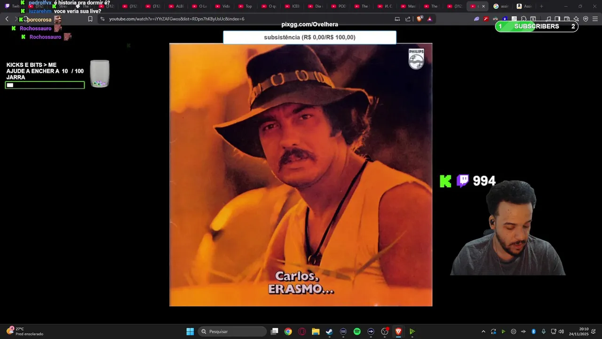
Task: Switch to the 'Vida' YouTube tab
Action: tap(223, 6)
